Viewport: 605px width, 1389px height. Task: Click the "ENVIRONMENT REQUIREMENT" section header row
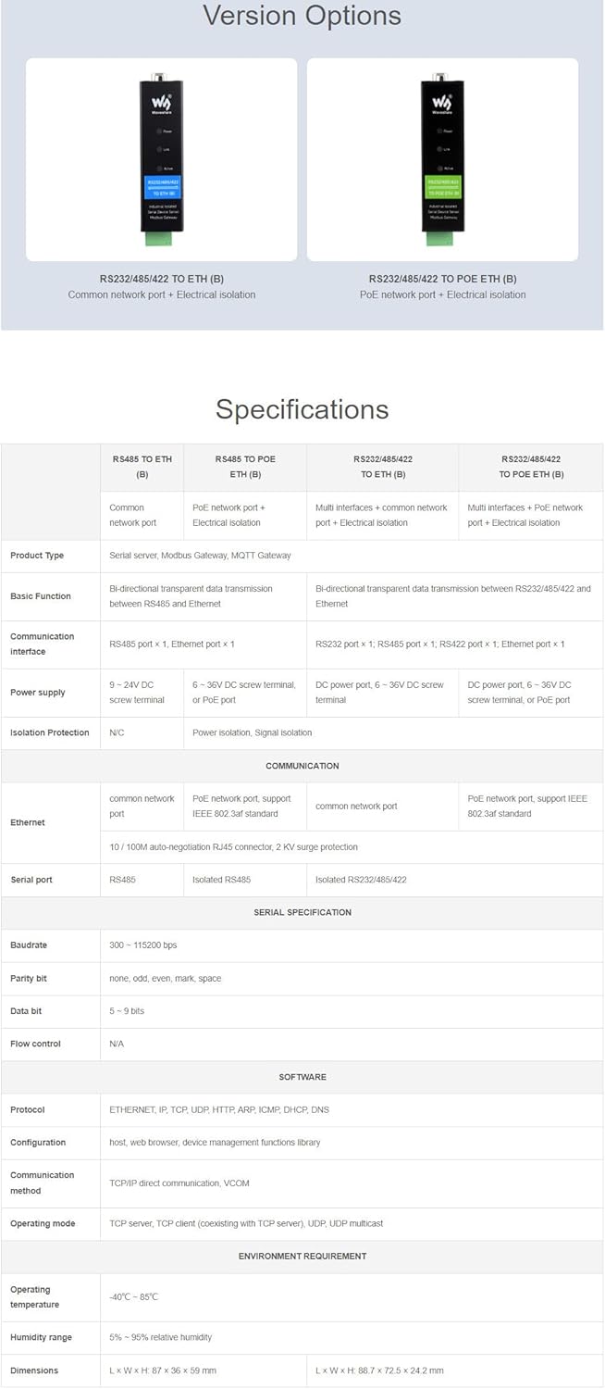[x=302, y=1256]
